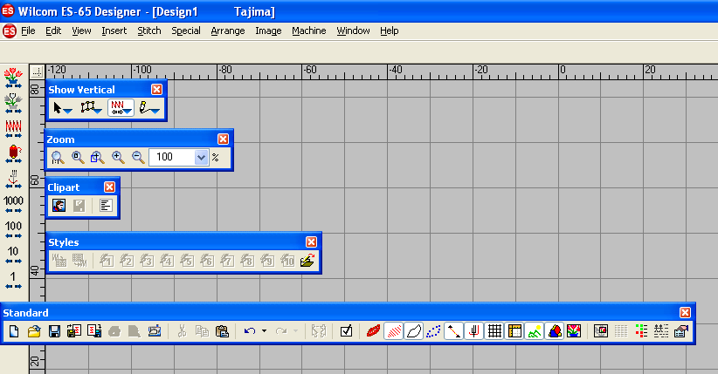Click the travel by 1000 stitches button
Screen dimensions: 718x374
[x=13, y=204]
